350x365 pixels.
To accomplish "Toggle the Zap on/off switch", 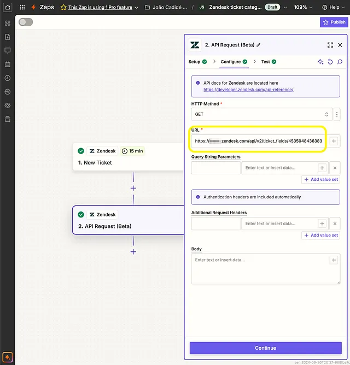I will coord(26,22).
